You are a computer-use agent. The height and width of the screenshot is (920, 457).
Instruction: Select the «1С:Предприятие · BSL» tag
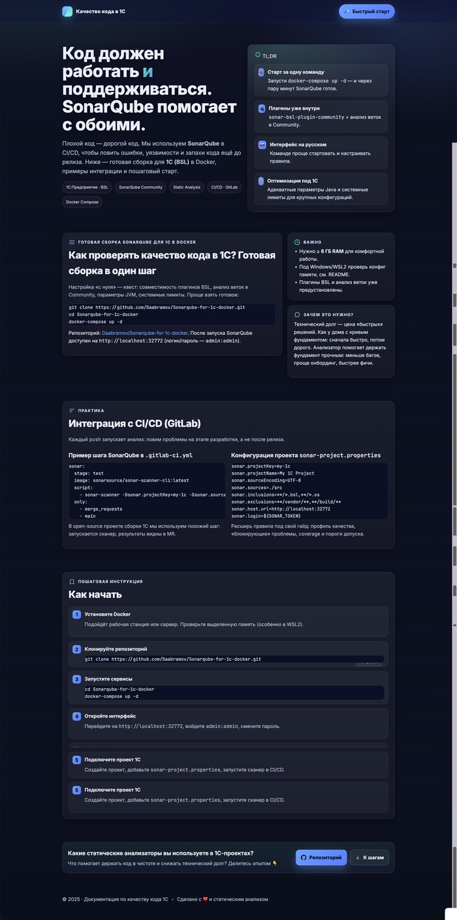[87, 187]
